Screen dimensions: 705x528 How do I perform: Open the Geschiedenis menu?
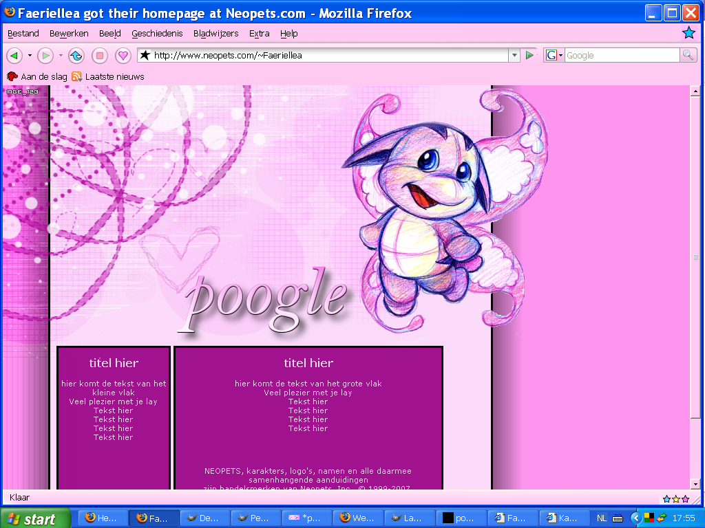(x=158, y=33)
